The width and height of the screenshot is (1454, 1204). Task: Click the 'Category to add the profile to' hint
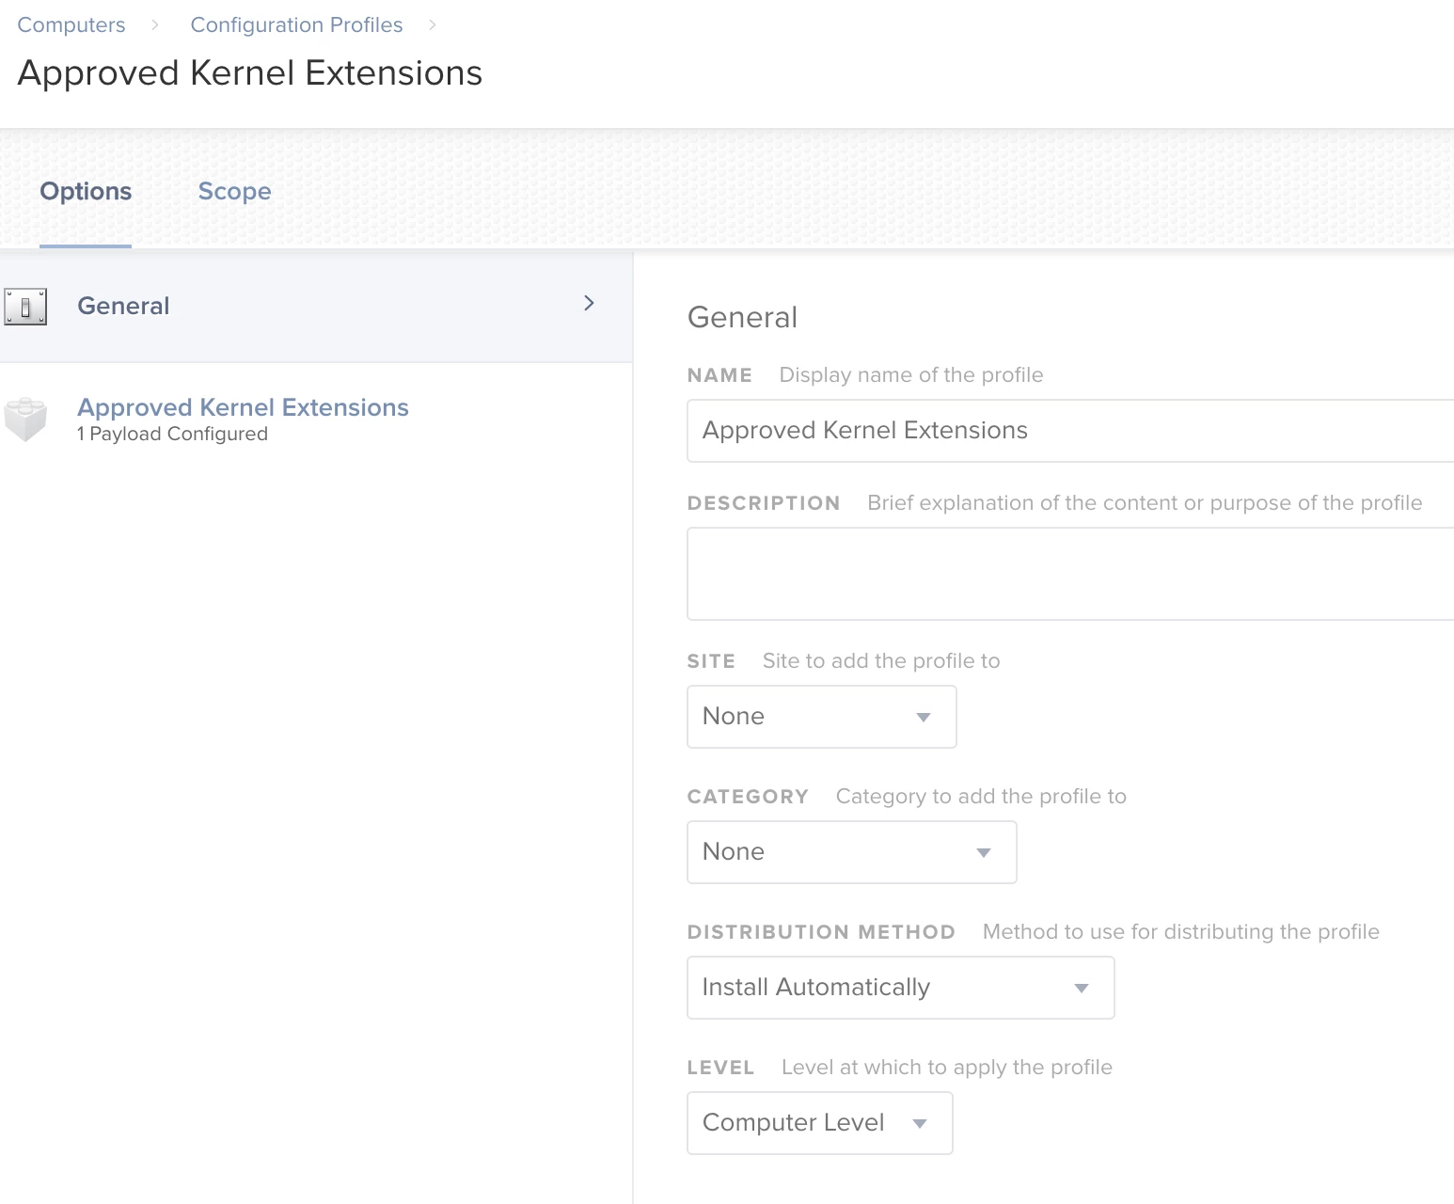pos(981,797)
